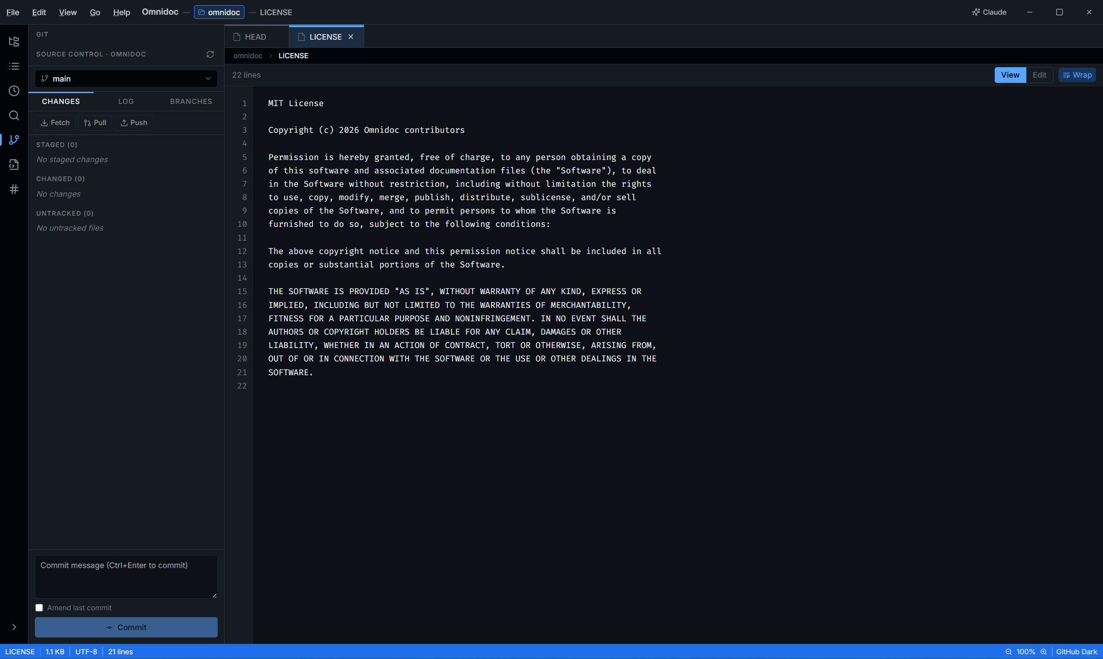
Task: Change the GitHub Dark theme
Action: (x=1076, y=652)
